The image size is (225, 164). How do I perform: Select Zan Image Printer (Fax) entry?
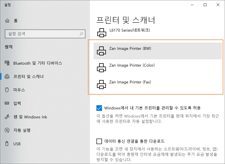158,85
